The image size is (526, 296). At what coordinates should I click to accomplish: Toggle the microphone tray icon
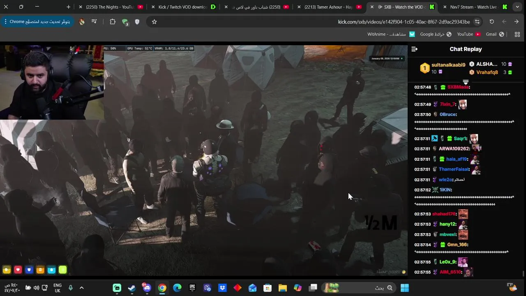click(x=71, y=288)
